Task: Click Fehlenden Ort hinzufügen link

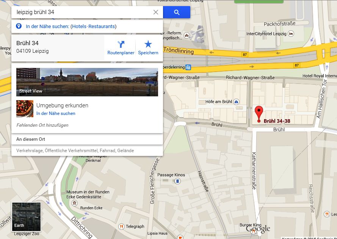Action: pyautogui.click(x=42, y=125)
